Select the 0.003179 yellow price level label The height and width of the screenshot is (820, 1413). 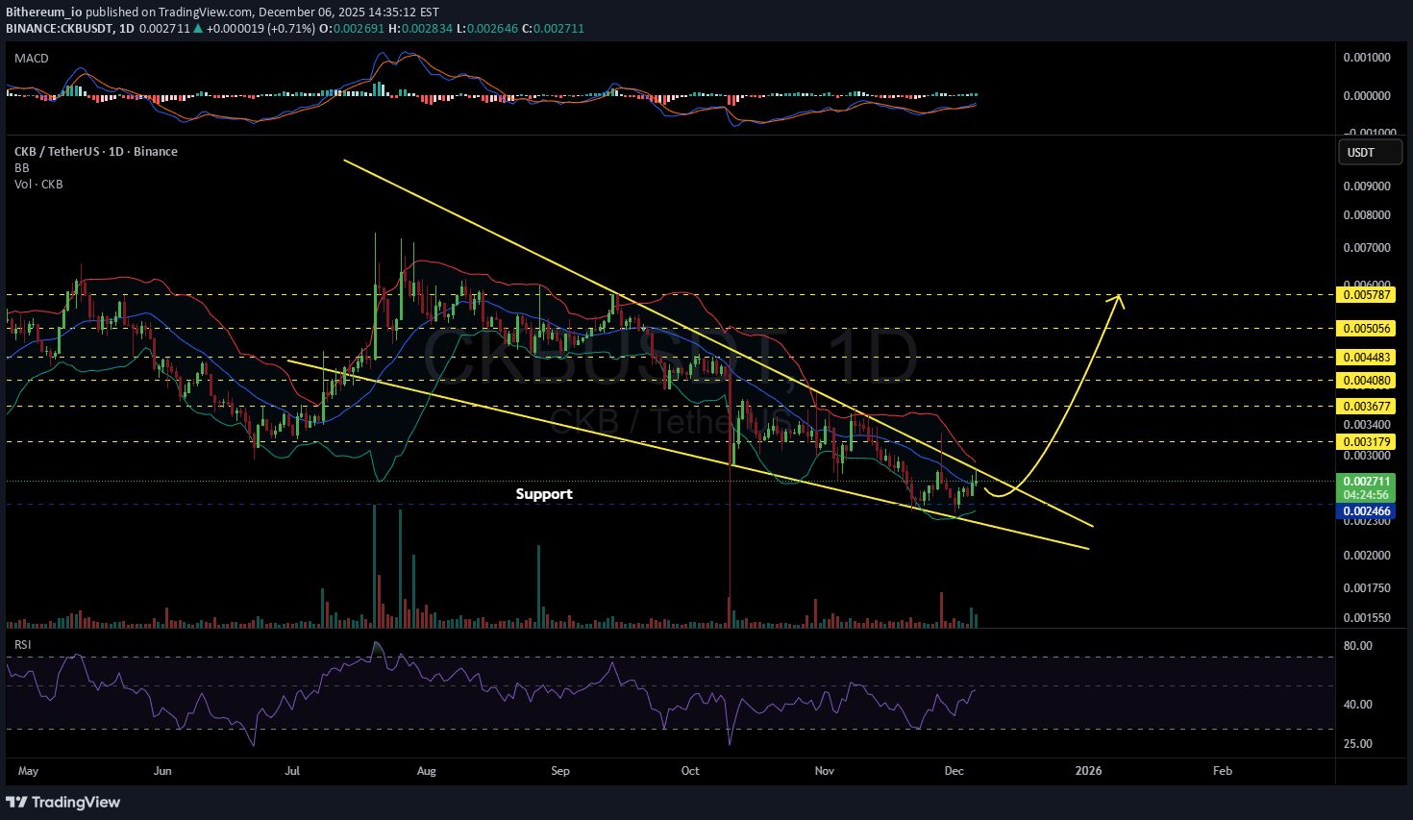(1365, 442)
